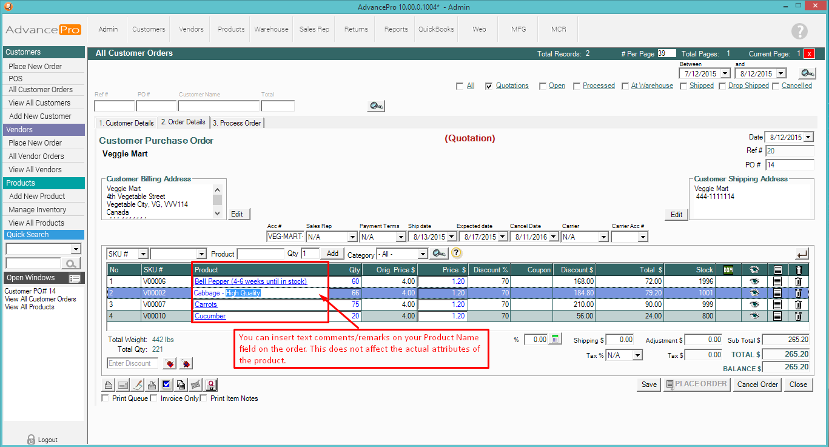Click the help question mark by Category
This screenshot has width=829, height=447.
[457, 254]
